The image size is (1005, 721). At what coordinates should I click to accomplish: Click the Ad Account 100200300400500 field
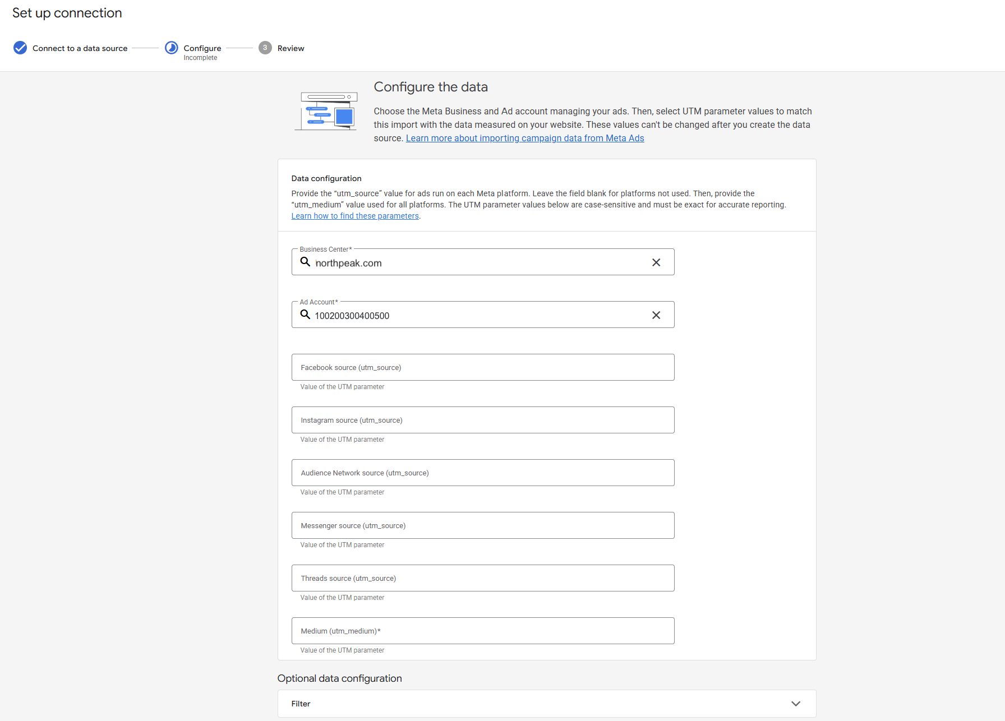click(483, 315)
